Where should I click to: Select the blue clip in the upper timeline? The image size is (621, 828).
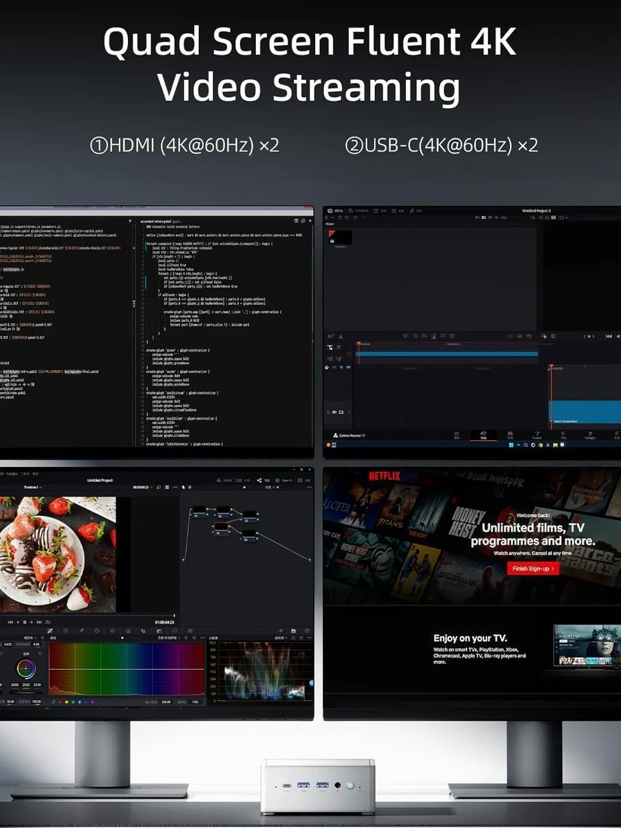tap(447, 353)
